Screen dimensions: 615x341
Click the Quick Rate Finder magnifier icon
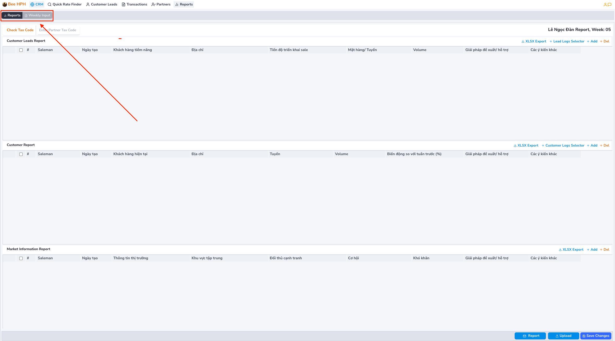point(50,4)
